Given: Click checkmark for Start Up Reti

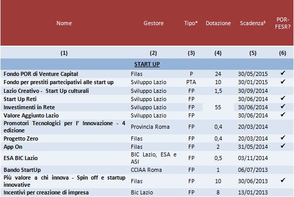Looking at the screenshot, I should coord(283,98).
